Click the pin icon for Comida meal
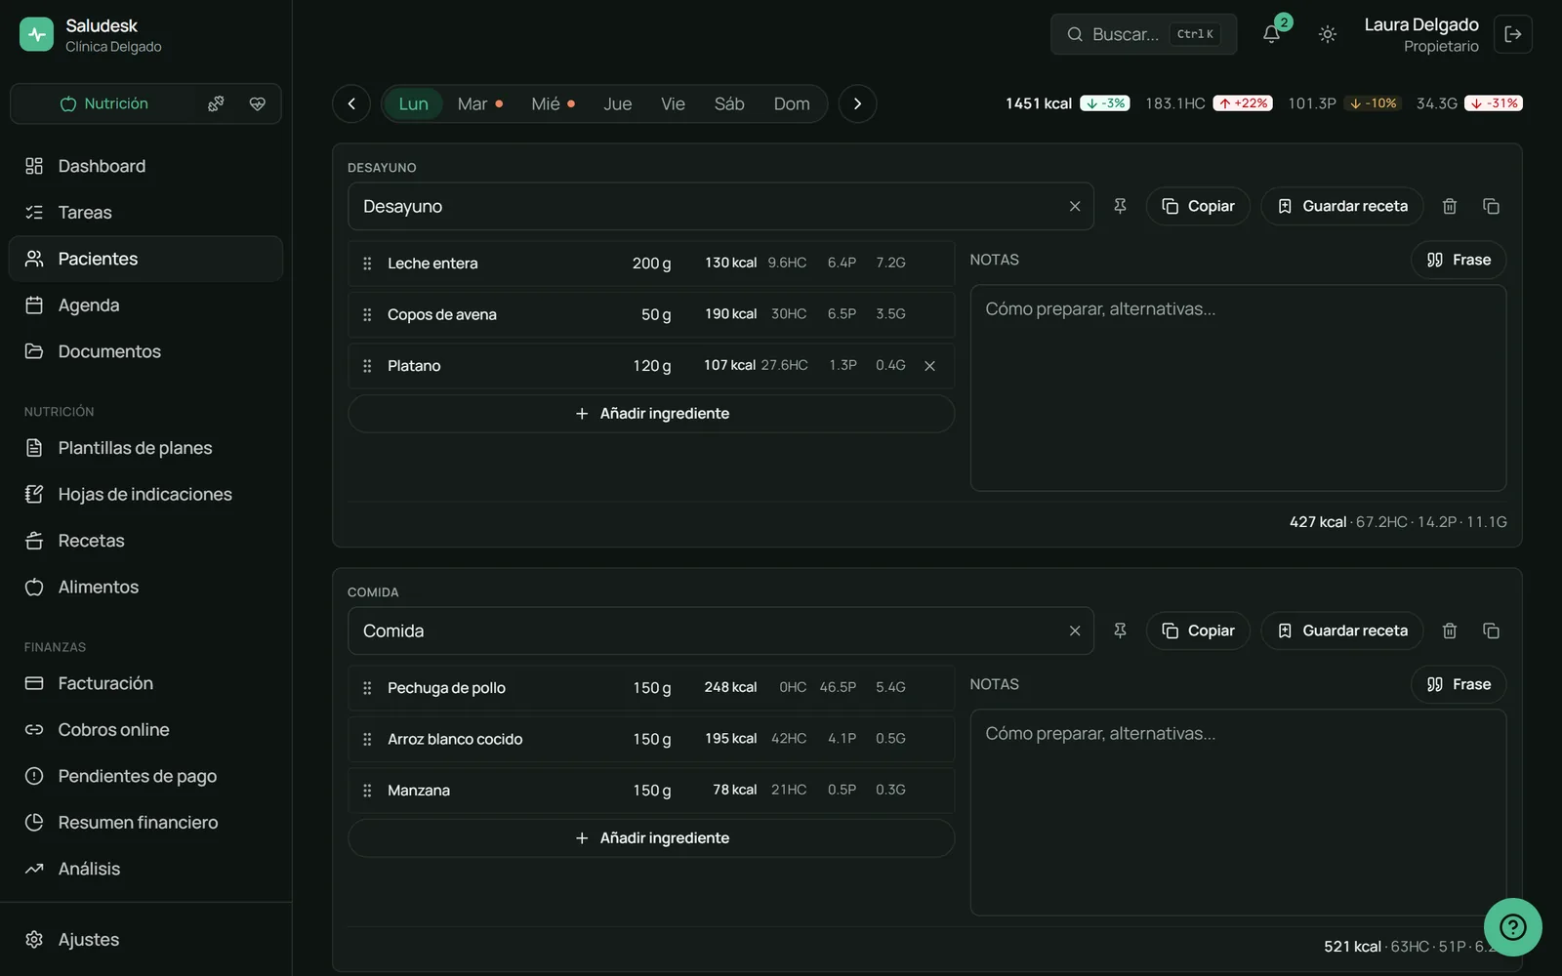The height and width of the screenshot is (976, 1562). tap(1120, 630)
